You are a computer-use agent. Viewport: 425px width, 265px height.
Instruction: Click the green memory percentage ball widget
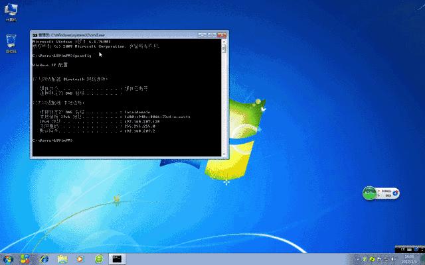pyautogui.click(x=369, y=193)
